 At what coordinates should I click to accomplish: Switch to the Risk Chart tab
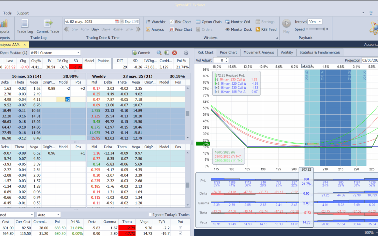205,52
